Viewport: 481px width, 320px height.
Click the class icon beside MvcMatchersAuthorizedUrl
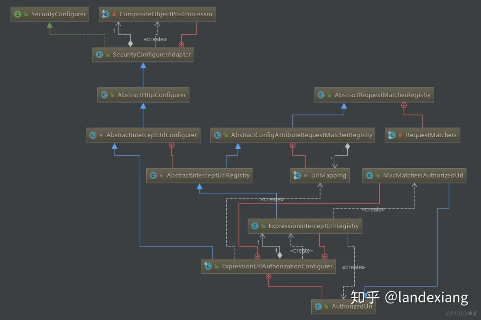pos(369,175)
